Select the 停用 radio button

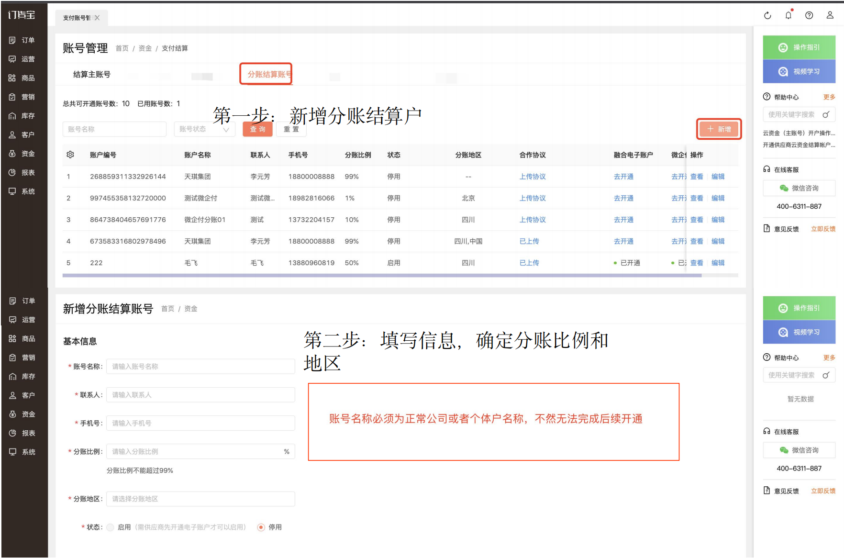click(261, 527)
